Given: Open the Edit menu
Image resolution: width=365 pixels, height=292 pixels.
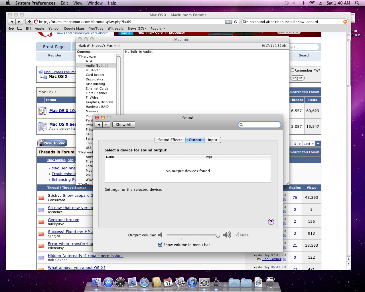Looking at the screenshot, I should (x=64, y=3).
